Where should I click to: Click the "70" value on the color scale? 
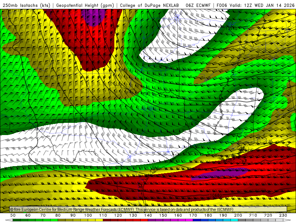[x=43, y=215]
